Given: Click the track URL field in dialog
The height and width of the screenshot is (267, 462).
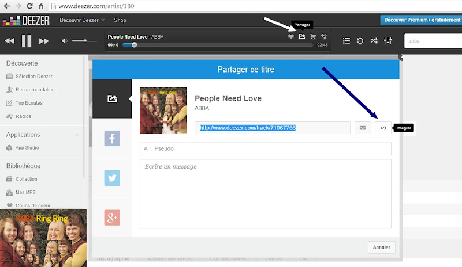Looking at the screenshot, I should click(273, 128).
